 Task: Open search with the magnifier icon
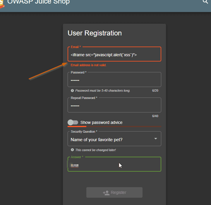tap(205, 2)
